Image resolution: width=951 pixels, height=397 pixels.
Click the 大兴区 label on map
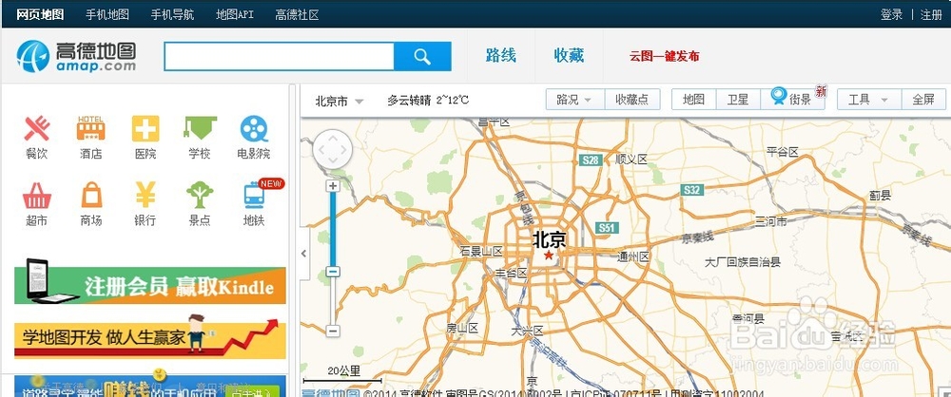coord(527,331)
